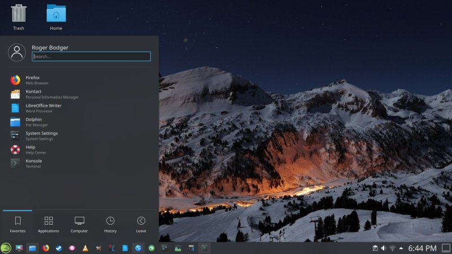452x254 pixels.
Task: Open the clipboard tray icon
Action: click(375, 248)
